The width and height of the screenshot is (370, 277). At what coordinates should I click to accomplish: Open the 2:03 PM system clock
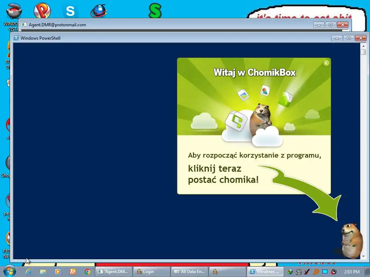pyautogui.click(x=352, y=272)
